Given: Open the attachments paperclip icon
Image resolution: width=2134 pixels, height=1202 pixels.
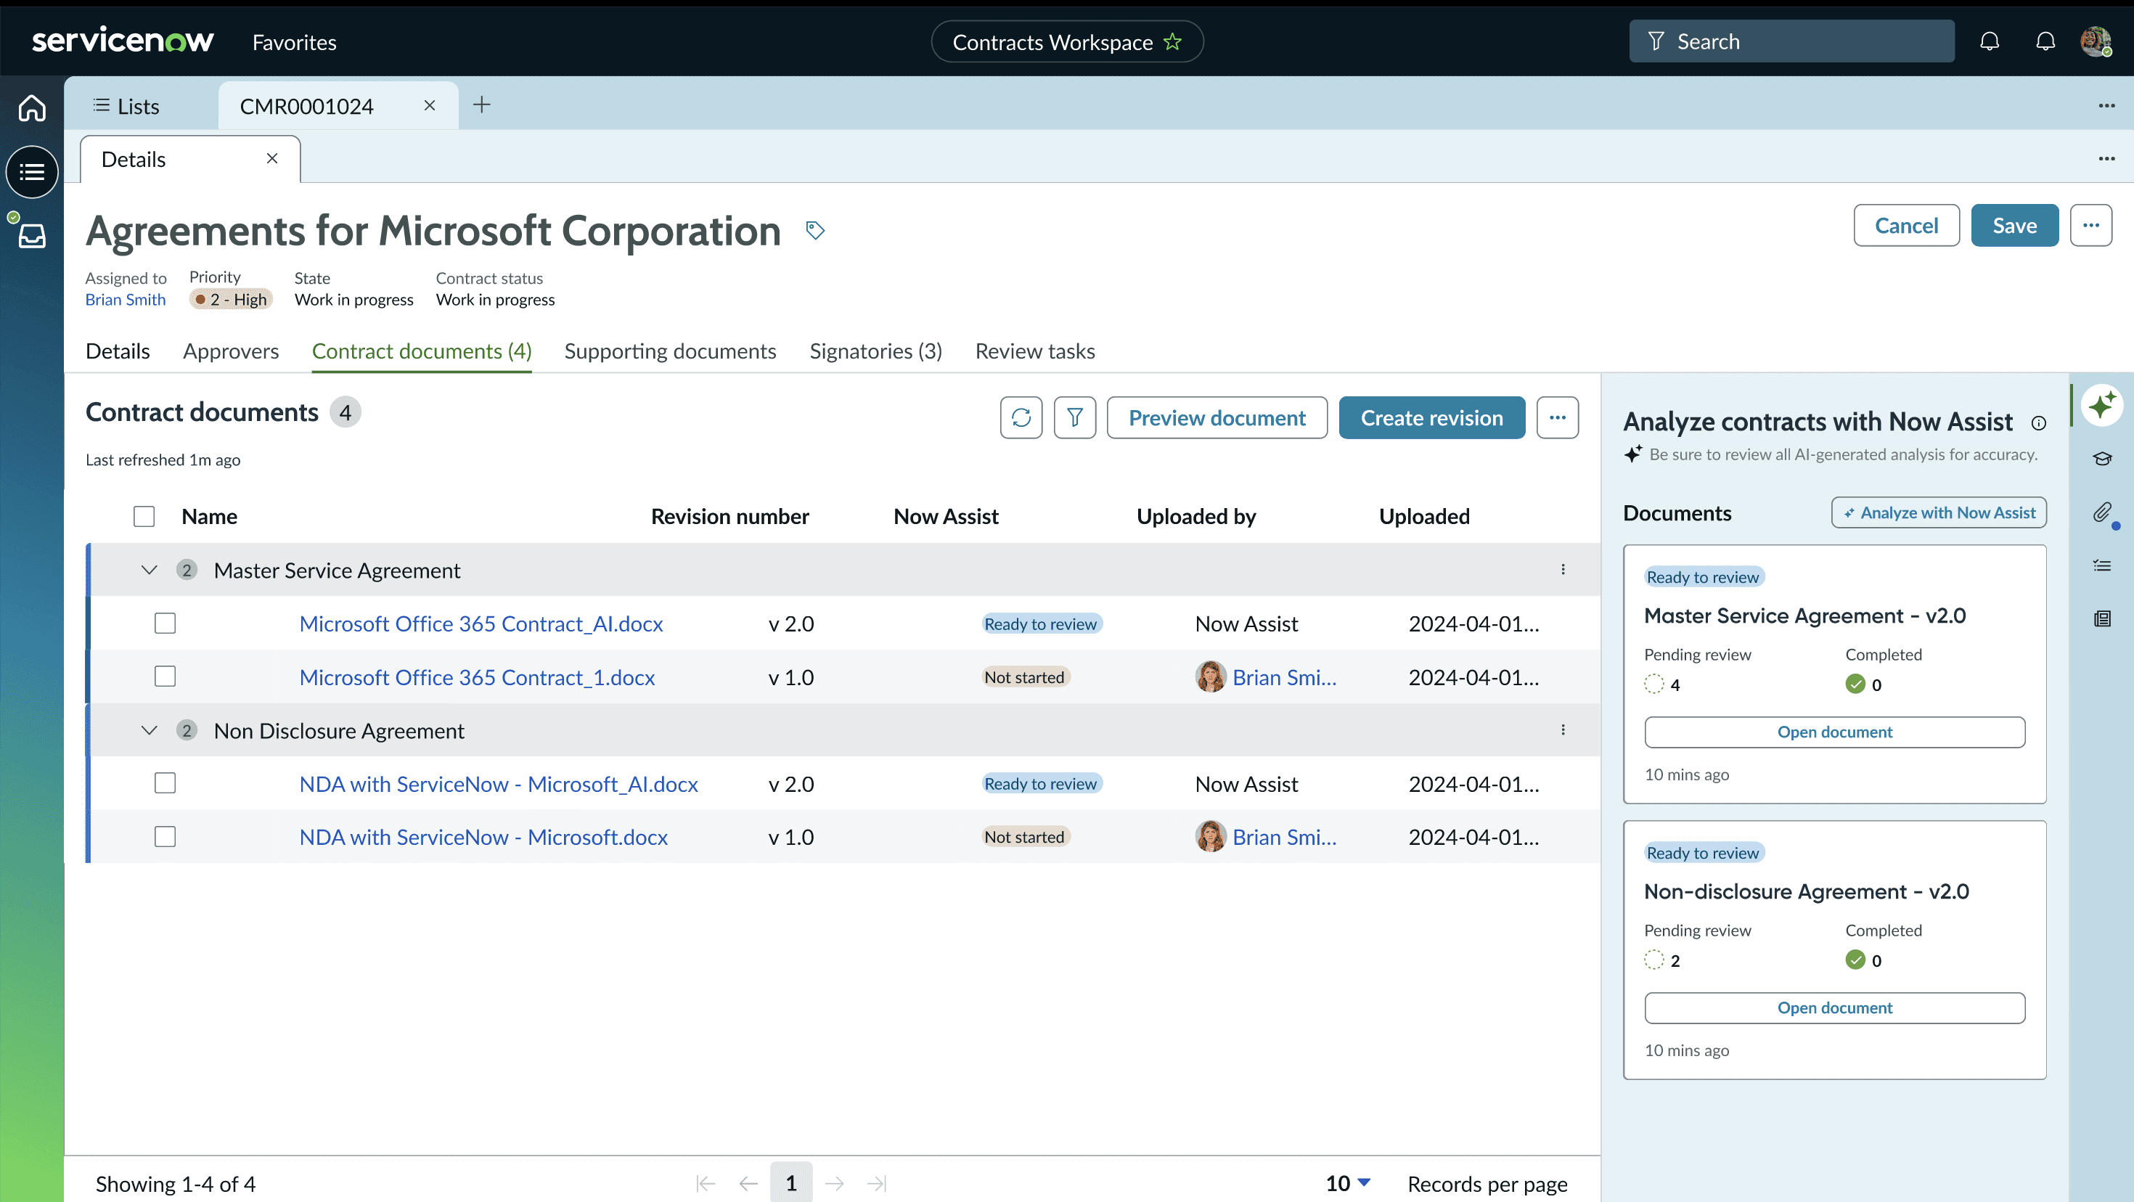Looking at the screenshot, I should 2101,512.
